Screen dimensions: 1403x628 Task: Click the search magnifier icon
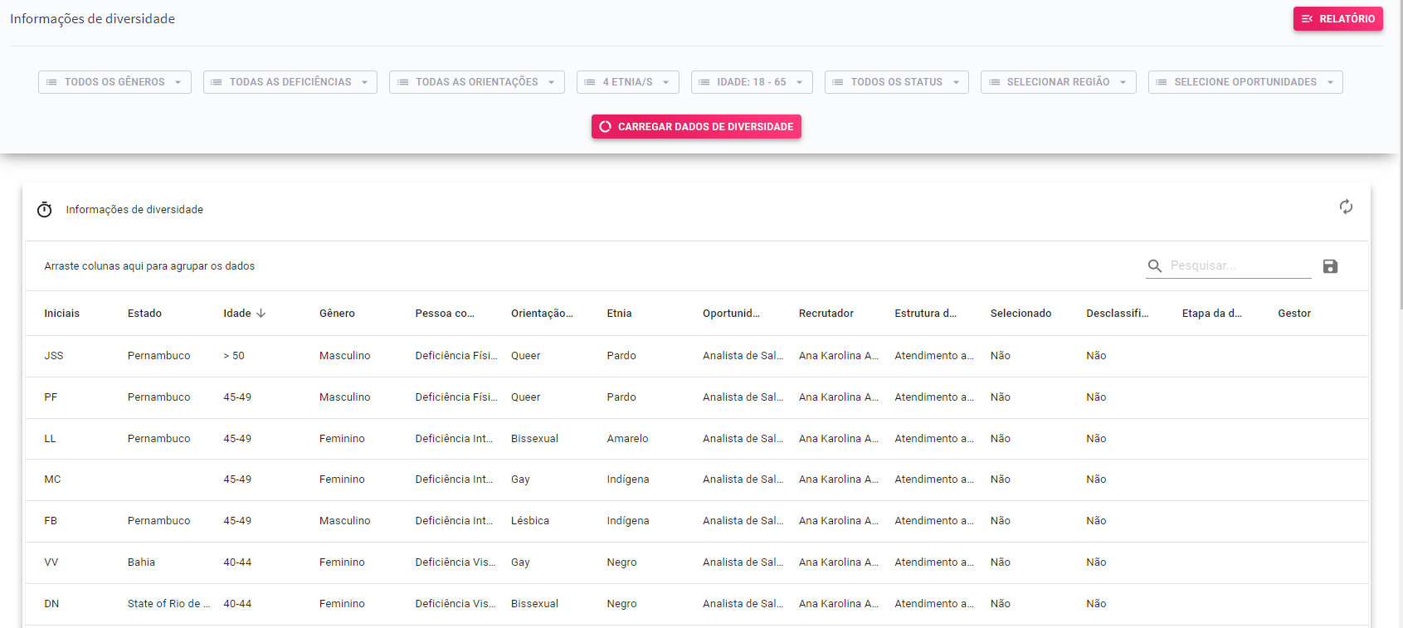tap(1154, 266)
